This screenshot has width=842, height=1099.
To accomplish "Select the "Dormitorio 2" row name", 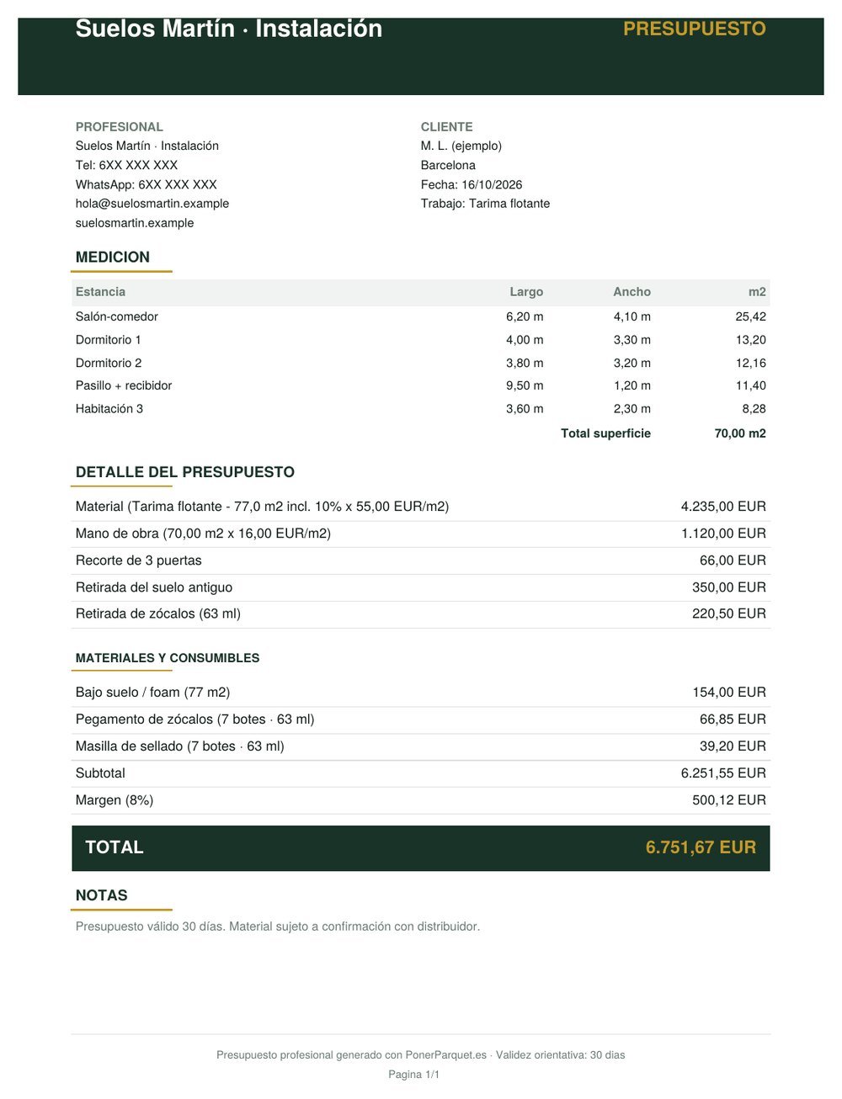I will 109,363.
